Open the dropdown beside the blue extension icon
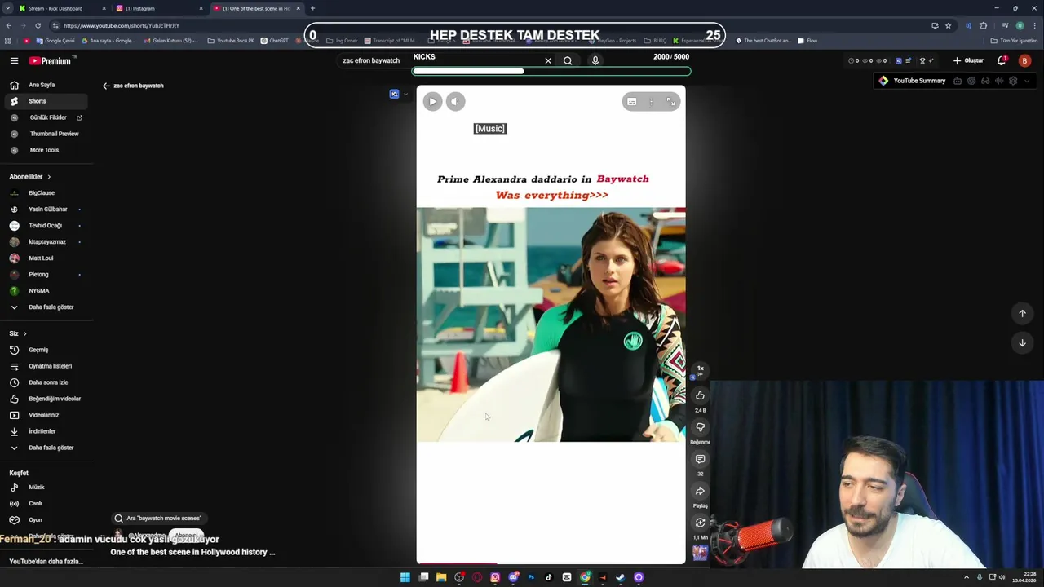1044x587 pixels. pyautogui.click(x=405, y=94)
